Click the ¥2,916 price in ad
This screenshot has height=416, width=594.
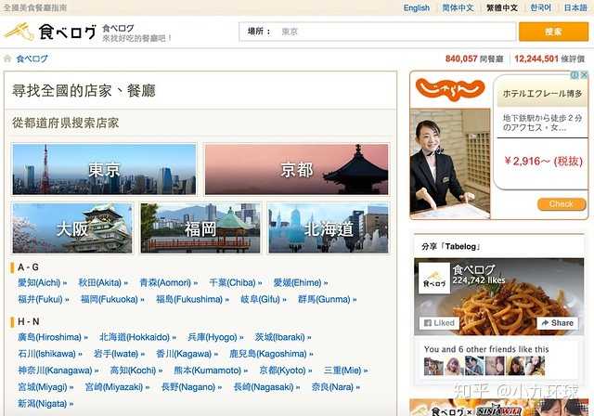tap(543, 162)
